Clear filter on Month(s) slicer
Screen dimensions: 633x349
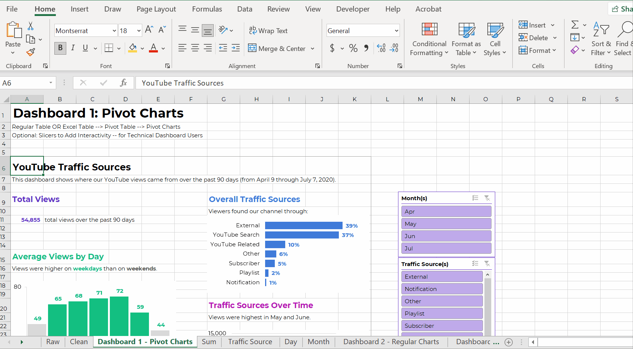487,198
